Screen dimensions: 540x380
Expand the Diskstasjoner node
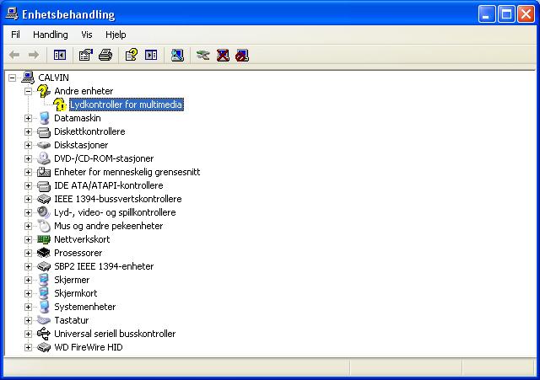pyautogui.click(x=28, y=145)
